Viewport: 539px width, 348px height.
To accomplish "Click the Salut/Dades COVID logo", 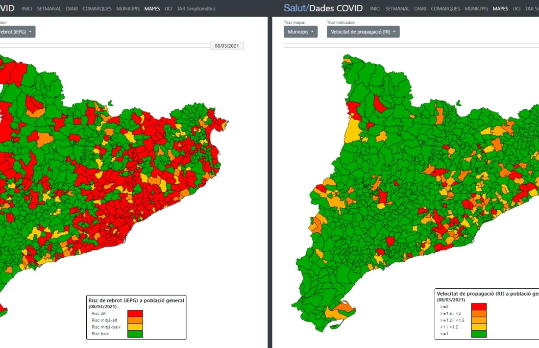I will coord(322,8).
